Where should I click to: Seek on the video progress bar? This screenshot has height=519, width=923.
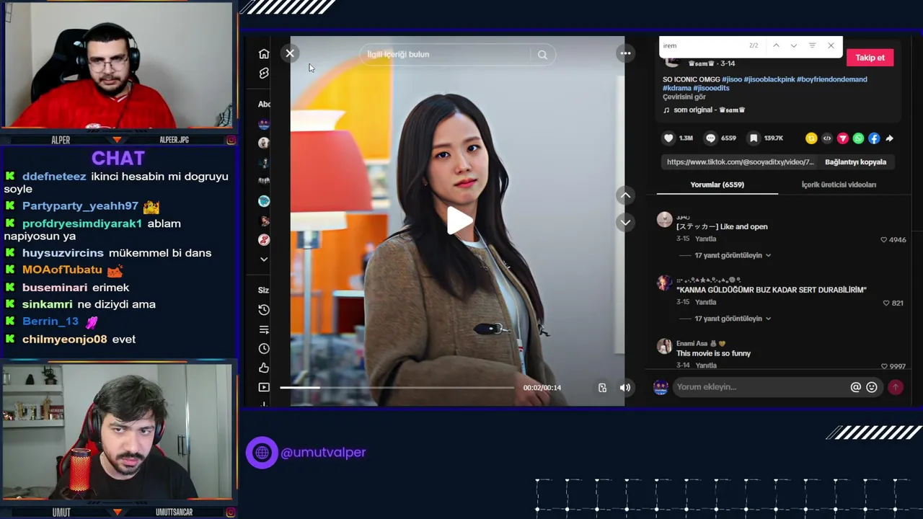397,388
